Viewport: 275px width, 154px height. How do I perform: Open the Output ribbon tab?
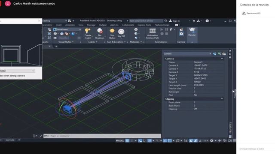(103, 25)
